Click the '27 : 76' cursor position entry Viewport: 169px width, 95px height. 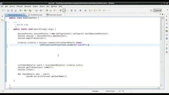click(x=121, y=91)
